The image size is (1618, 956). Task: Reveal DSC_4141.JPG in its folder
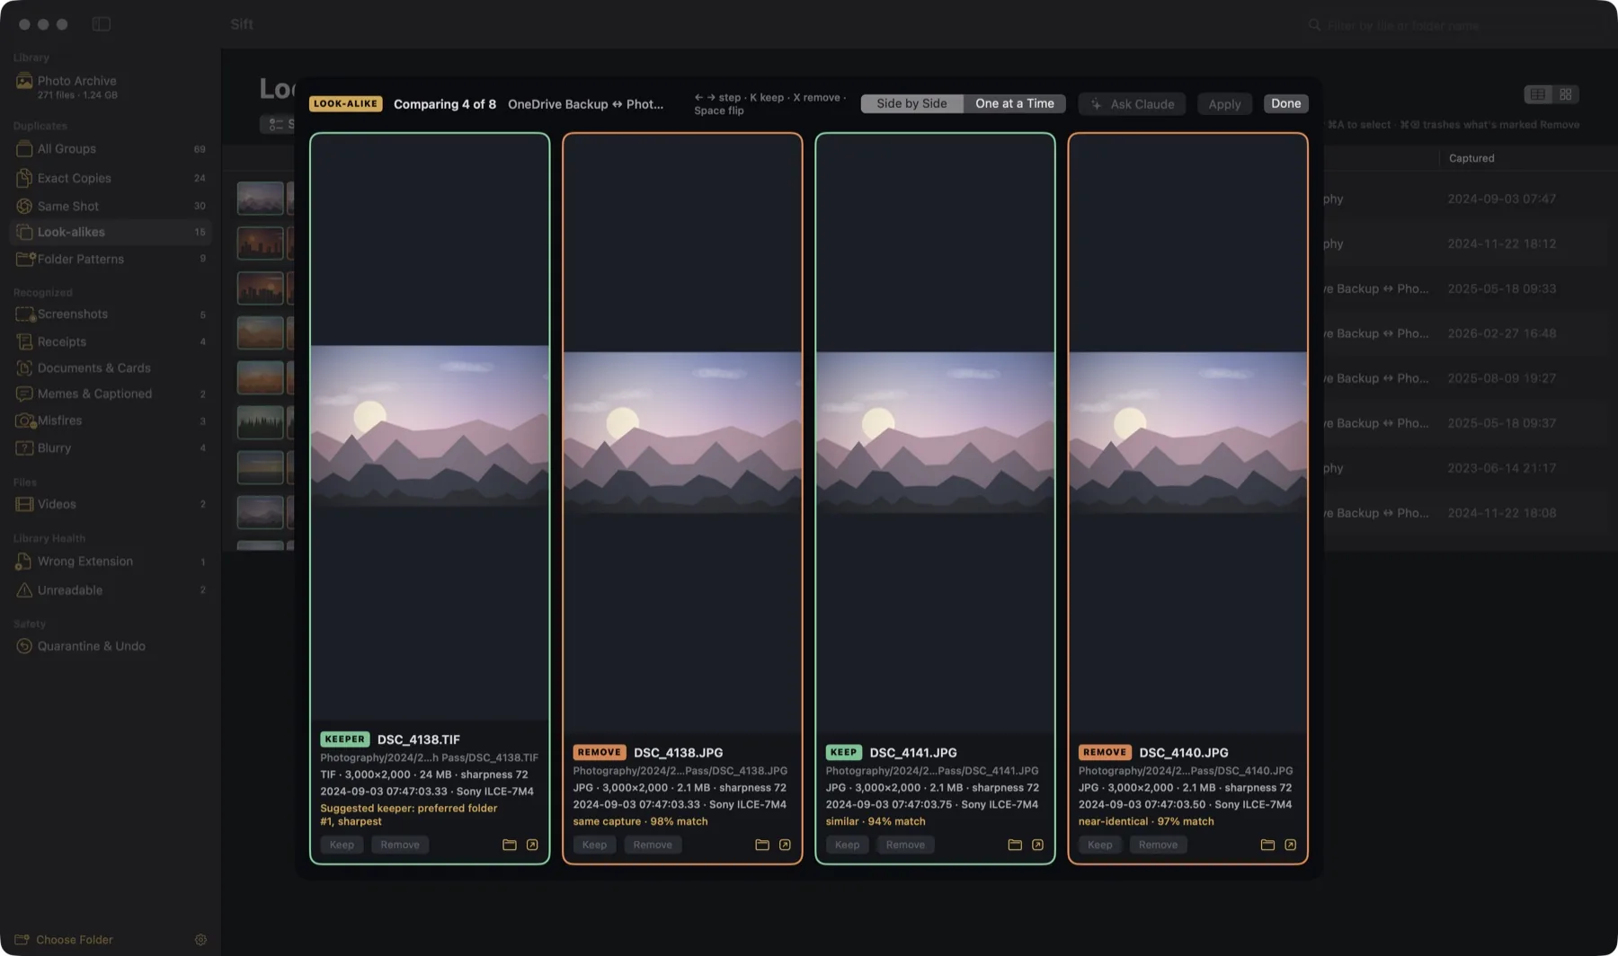pos(1014,845)
